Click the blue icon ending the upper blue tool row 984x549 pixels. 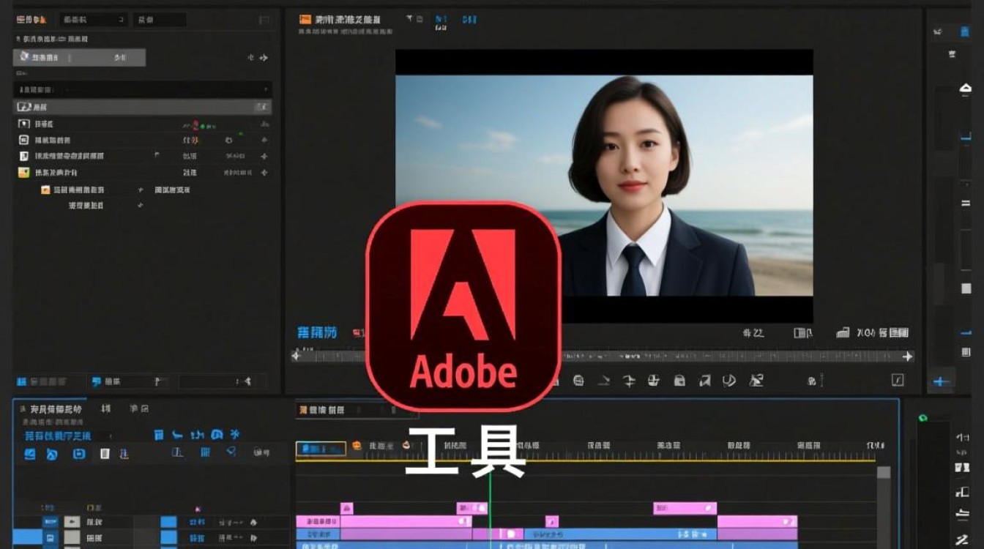tap(235, 435)
